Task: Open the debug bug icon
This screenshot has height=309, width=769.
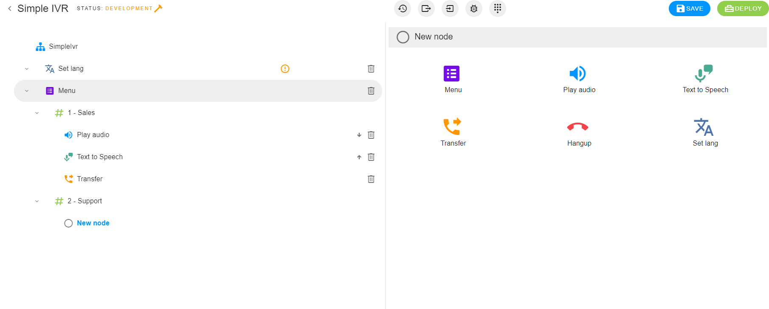Action: coord(473,8)
